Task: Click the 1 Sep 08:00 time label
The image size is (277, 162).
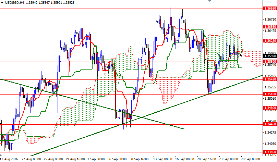Action: point(96,159)
